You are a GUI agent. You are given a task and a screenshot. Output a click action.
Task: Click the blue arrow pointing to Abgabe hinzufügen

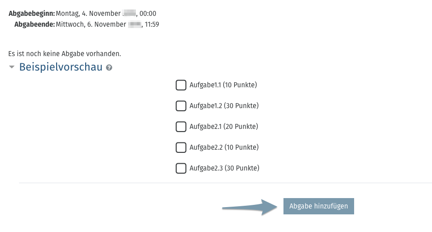point(250,207)
